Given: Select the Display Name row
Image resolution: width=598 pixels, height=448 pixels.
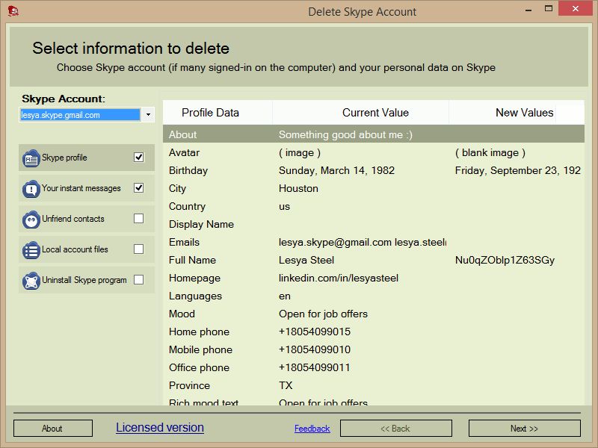Looking at the screenshot, I should (374, 225).
